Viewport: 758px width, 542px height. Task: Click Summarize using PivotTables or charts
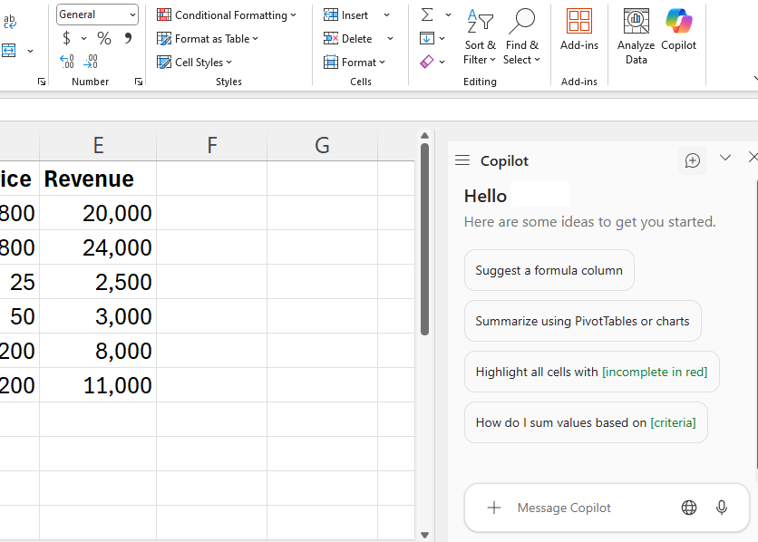582,321
